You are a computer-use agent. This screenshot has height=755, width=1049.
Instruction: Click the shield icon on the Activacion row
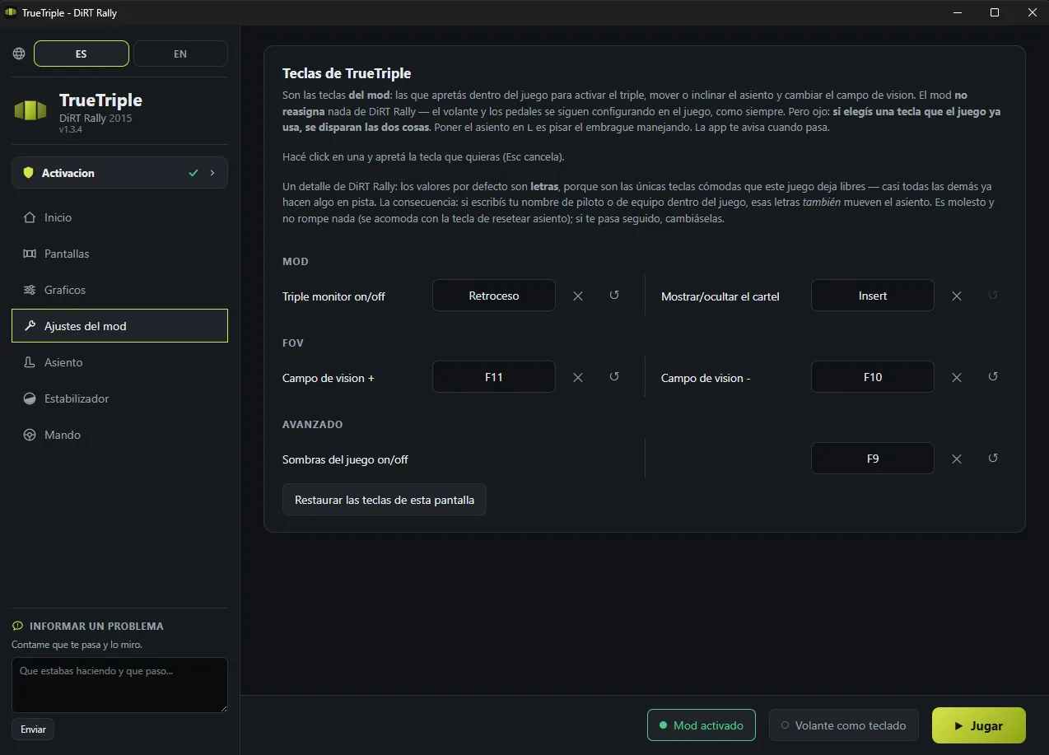tap(28, 173)
